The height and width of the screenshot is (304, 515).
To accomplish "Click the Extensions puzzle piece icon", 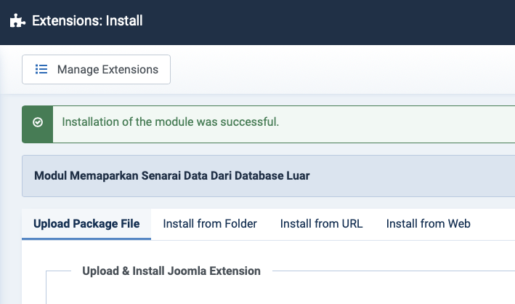I will tap(17, 21).
